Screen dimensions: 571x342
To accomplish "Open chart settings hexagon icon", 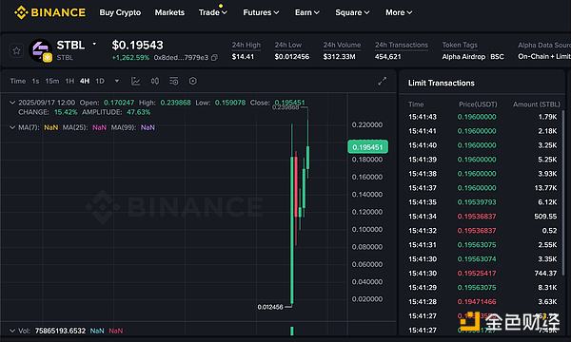I will [x=193, y=81].
